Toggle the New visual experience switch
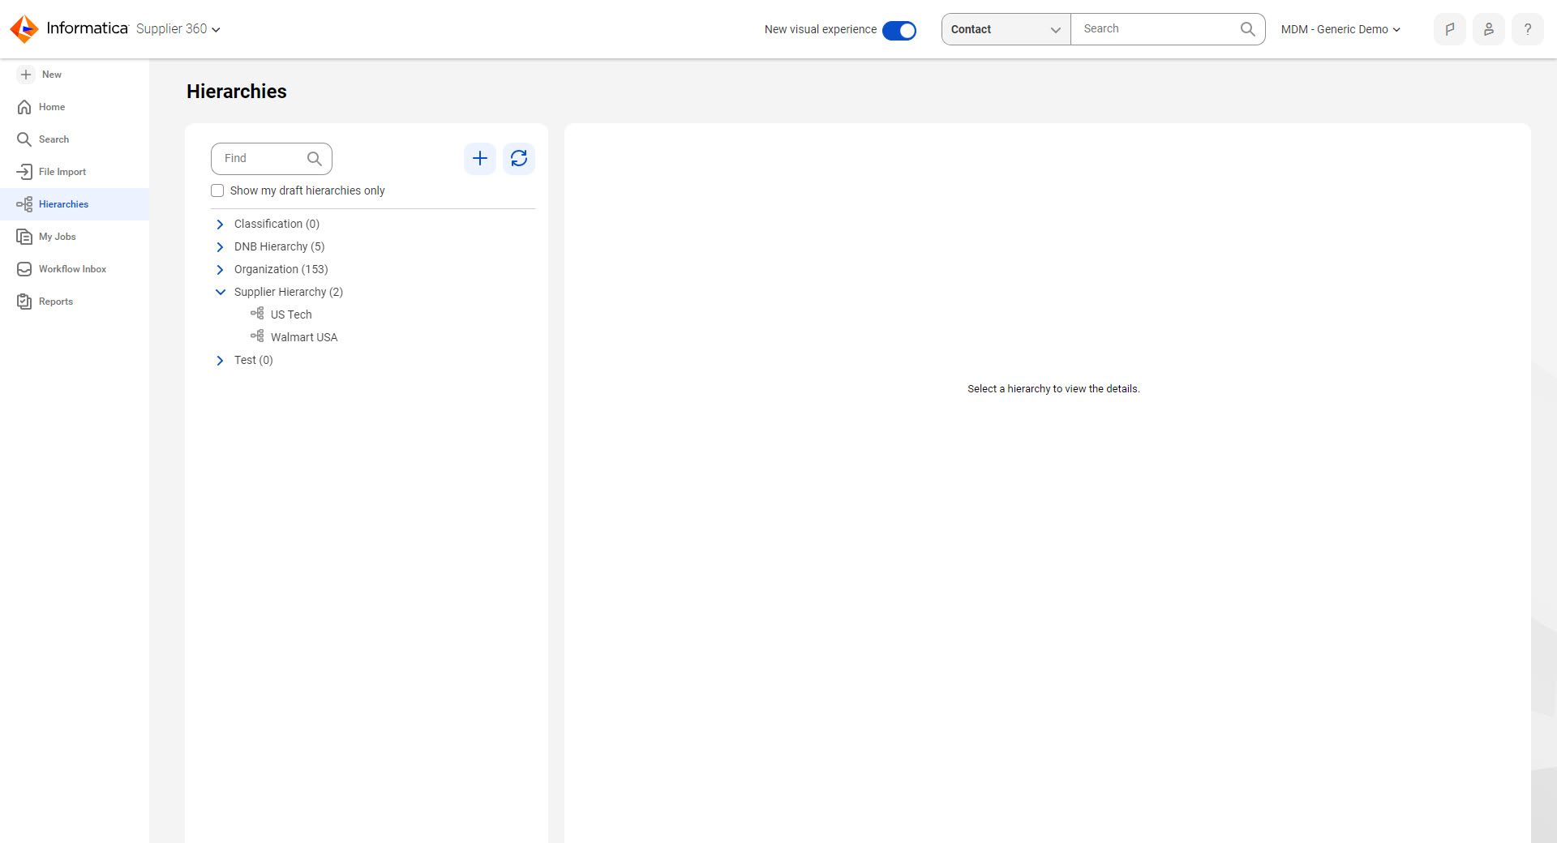Image resolution: width=1557 pixels, height=843 pixels. (x=899, y=30)
